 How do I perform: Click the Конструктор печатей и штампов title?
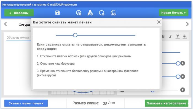[x=39, y=5]
